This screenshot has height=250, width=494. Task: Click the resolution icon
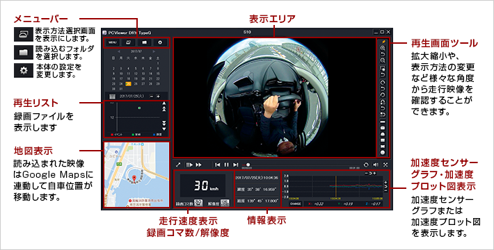[225, 203]
